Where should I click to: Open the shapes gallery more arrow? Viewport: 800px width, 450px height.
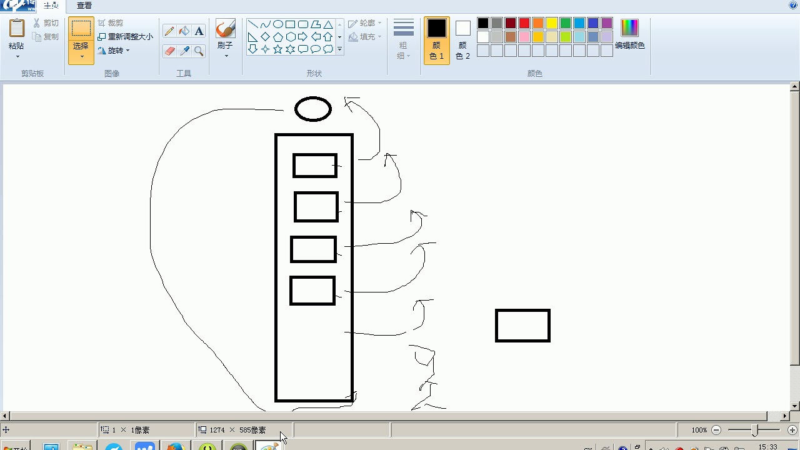(340, 49)
